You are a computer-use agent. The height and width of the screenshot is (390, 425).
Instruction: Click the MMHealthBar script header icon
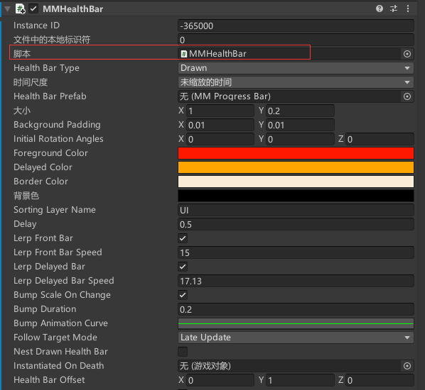[x=21, y=9]
